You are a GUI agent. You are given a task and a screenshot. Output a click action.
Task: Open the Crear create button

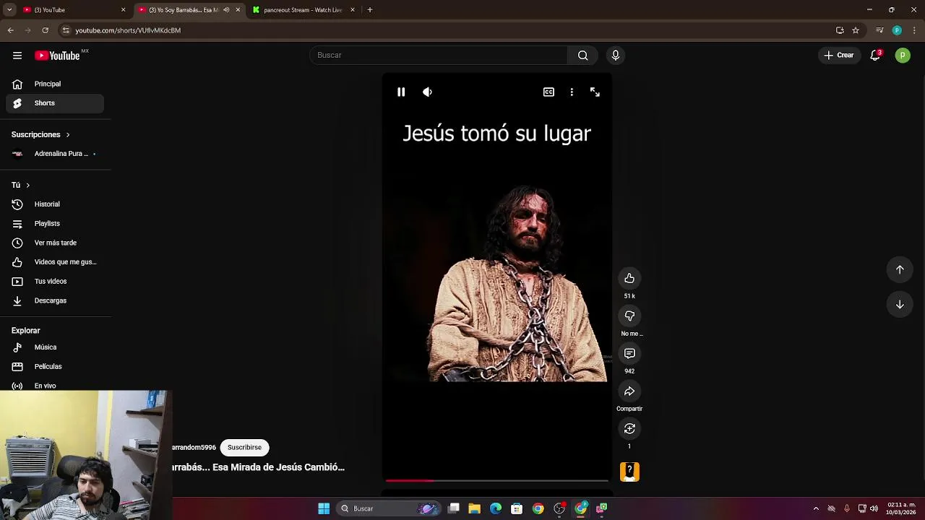pyautogui.click(x=839, y=56)
